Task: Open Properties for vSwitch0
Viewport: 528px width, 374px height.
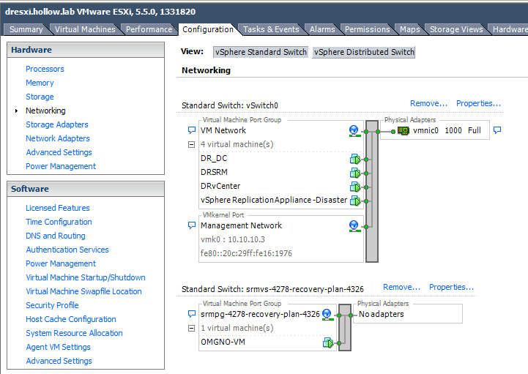Action: pyautogui.click(x=478, y=103)
